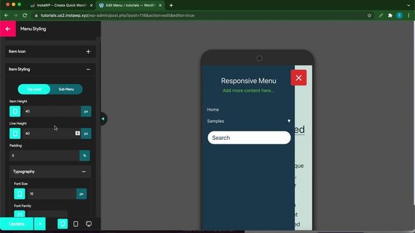This screenshot has height=233, width=415.
Task: Change Item Height px unit
Action: [x=86, y=111]
